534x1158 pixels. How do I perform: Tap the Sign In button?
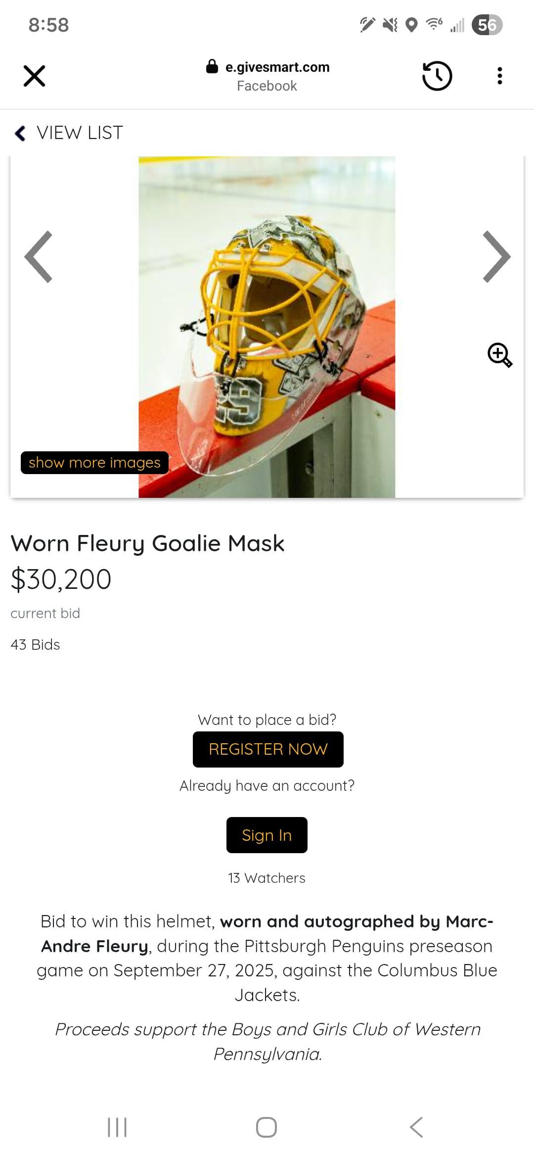(x=267, y=835)
